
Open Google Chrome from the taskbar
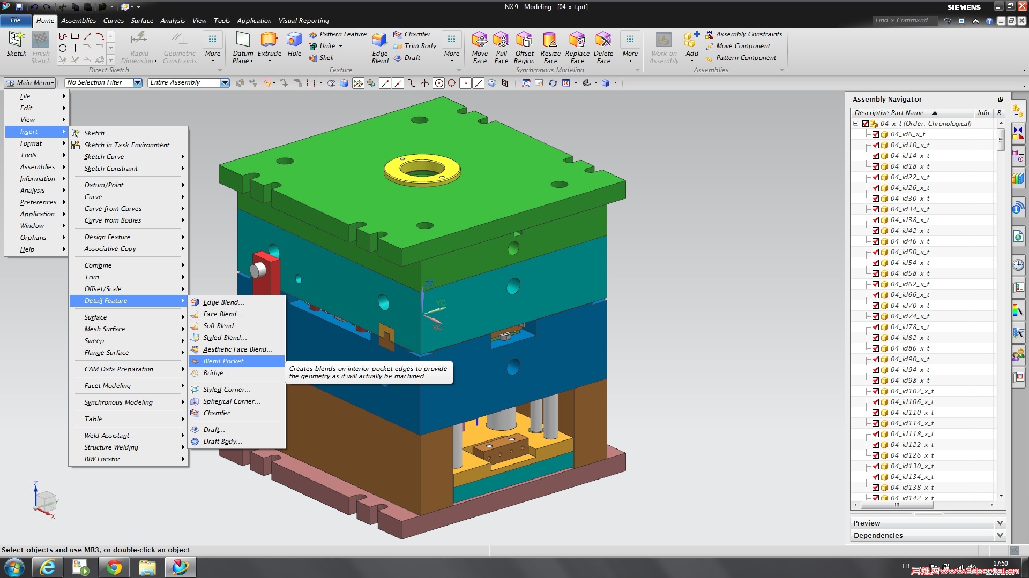point(114,567)
